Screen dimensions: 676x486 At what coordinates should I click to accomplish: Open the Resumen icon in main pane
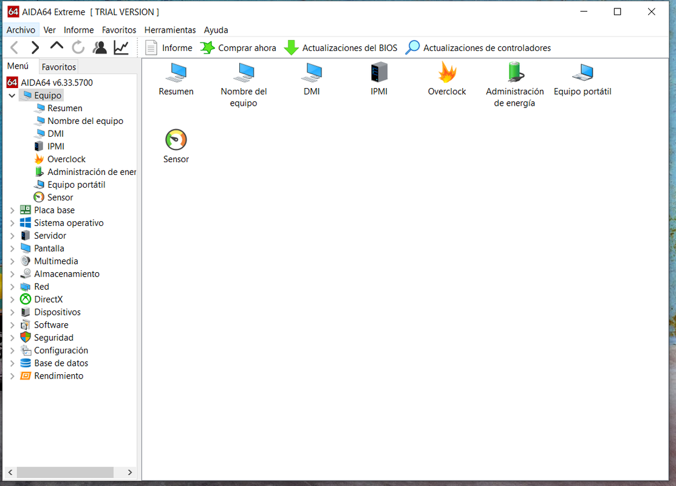(176, 79)
